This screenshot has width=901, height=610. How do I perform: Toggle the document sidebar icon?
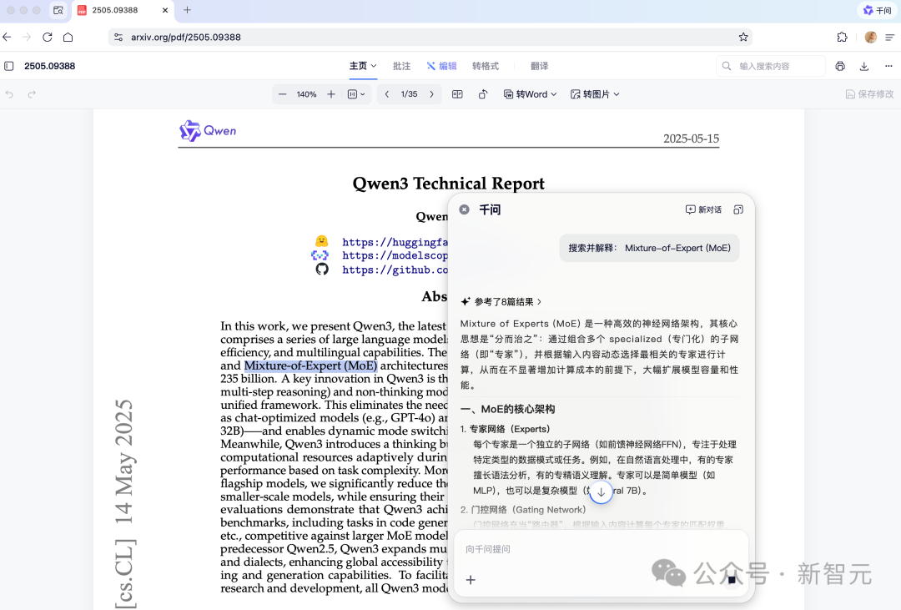pos(8,65)
